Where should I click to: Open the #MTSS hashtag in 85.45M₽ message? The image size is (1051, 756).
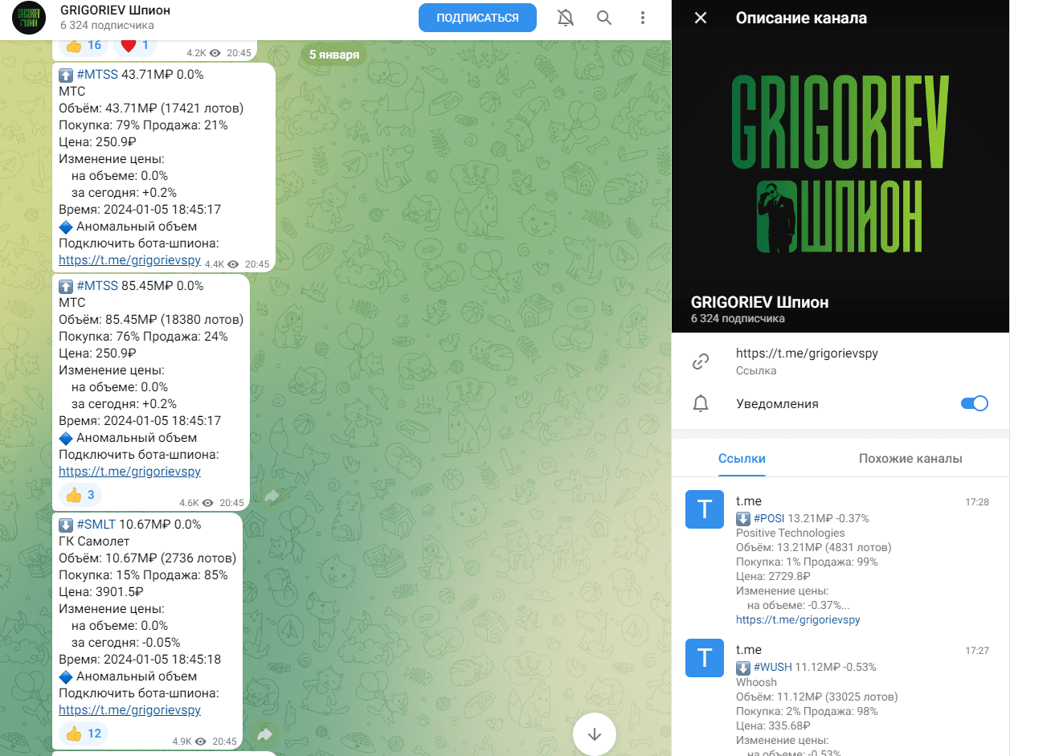pos(97,285)
